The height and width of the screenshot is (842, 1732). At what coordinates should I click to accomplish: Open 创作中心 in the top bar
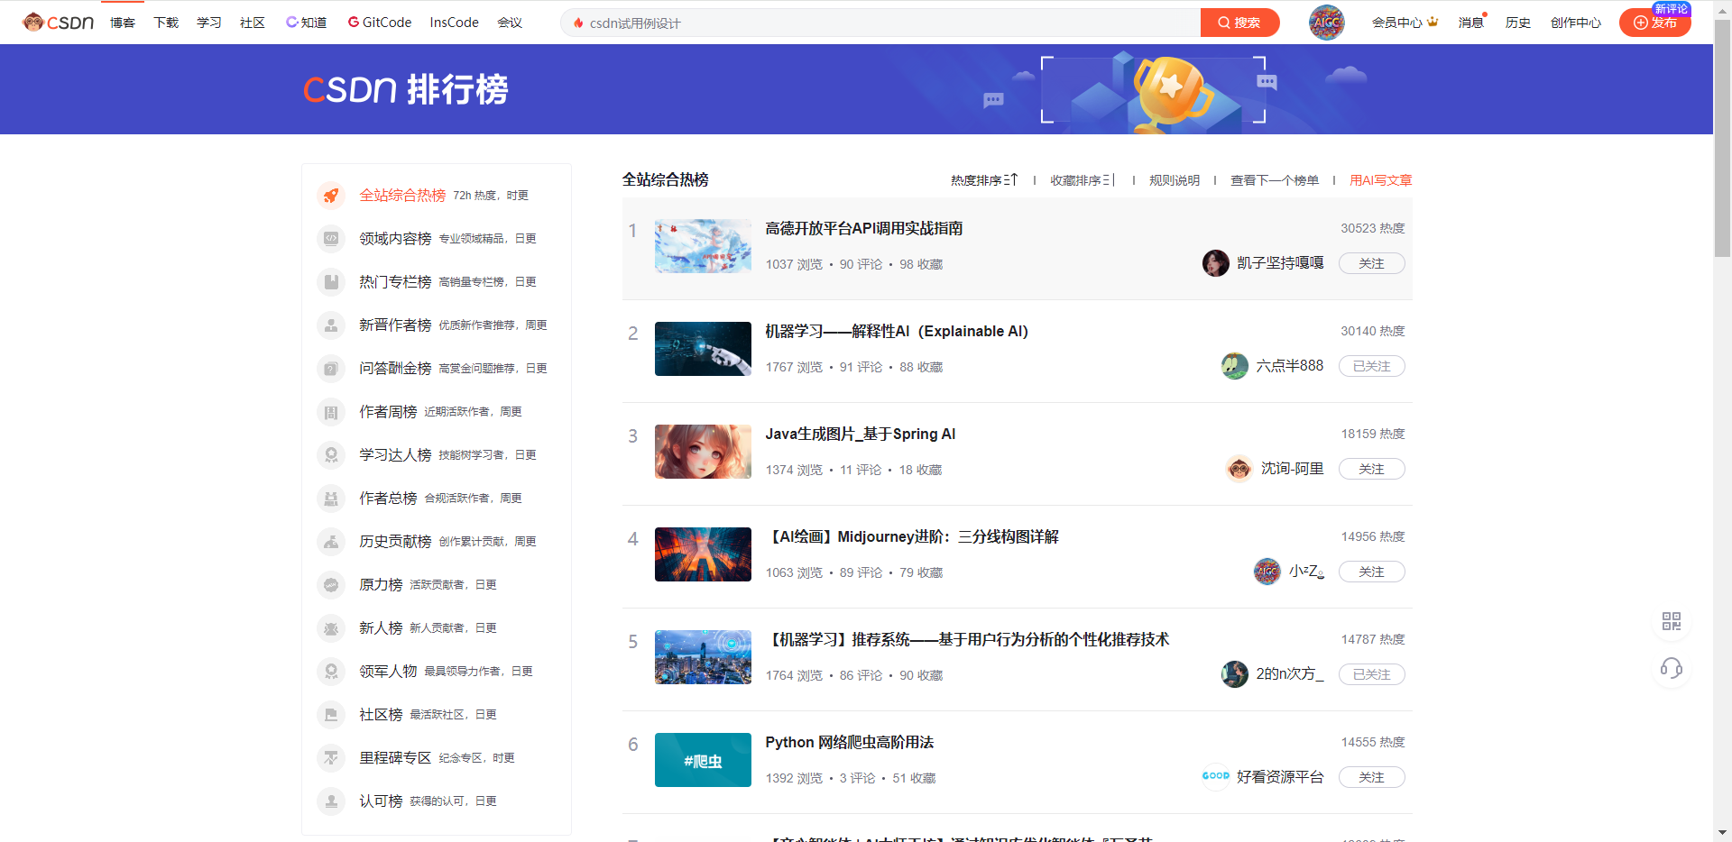click(1575, 23)
